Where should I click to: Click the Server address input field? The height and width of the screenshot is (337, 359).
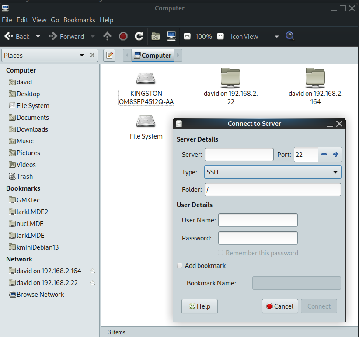[239, 154]
